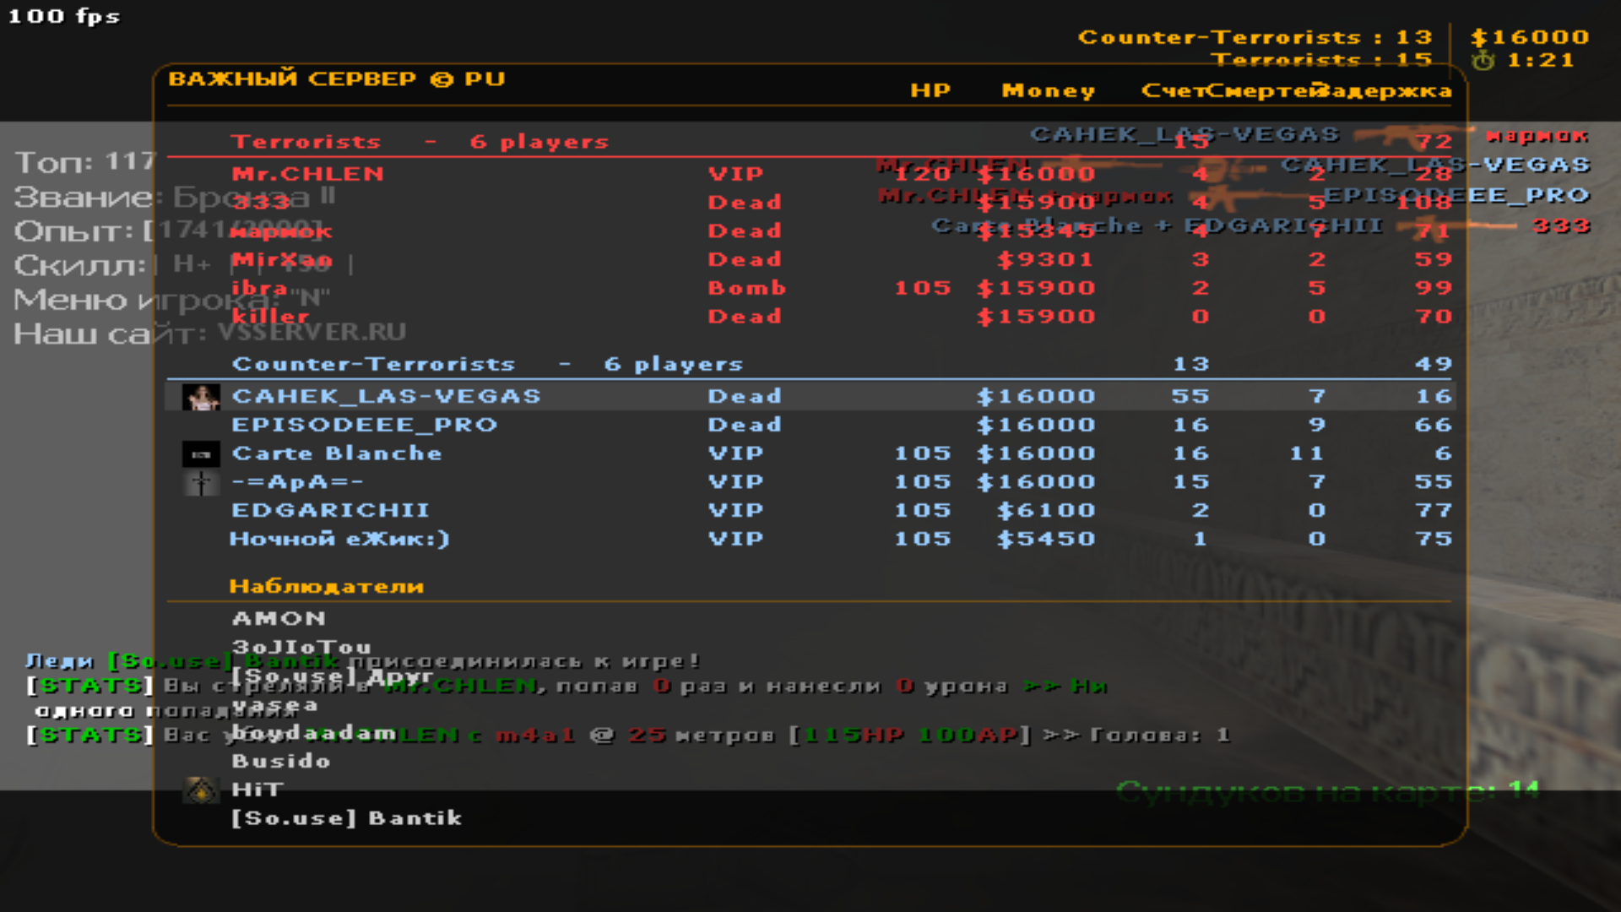Click the $9301 money value
Viewport: 1621px width, 912px height.
coord(1045,260)
